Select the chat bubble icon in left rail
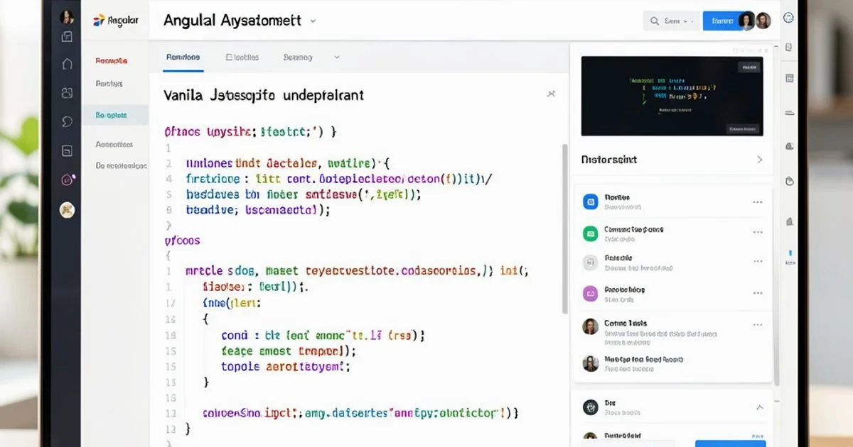The height and width of the screenshot is (447, 853). click(67, 122)
